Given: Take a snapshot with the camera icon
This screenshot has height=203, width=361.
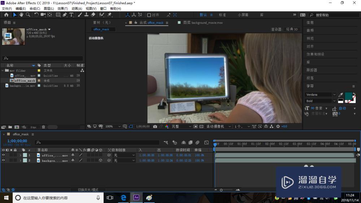Looking at the screenshot, I should [x=155, y=126].
